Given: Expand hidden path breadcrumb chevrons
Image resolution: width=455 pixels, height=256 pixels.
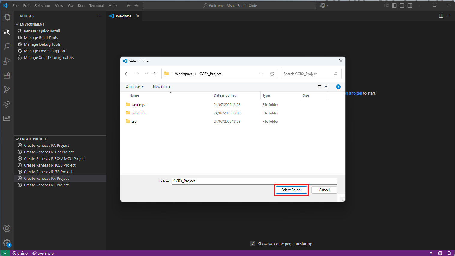Looking at the screenshot, I should click(x=172, y=74).
